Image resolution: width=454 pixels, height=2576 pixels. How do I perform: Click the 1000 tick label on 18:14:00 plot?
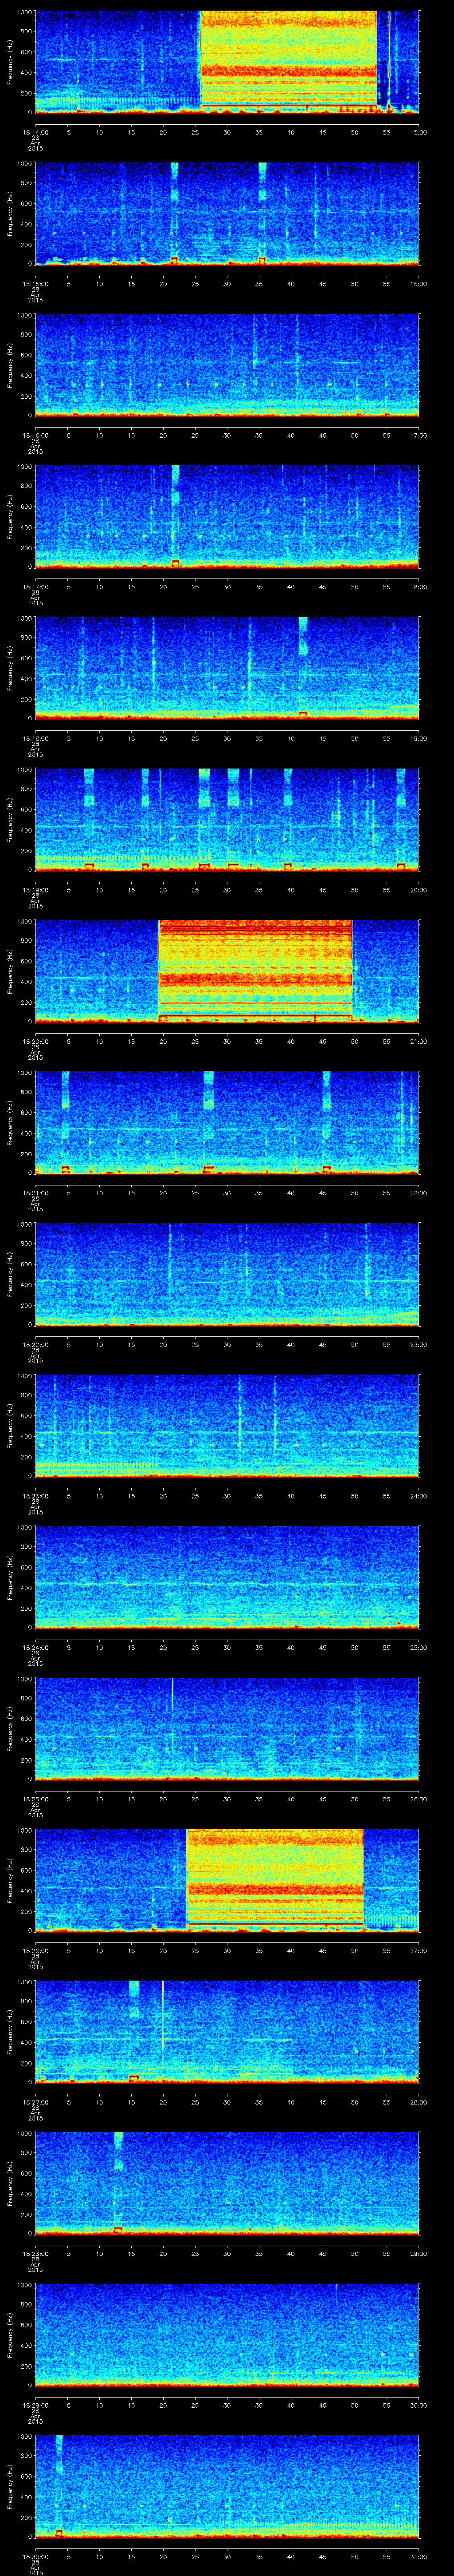[25, 13]
